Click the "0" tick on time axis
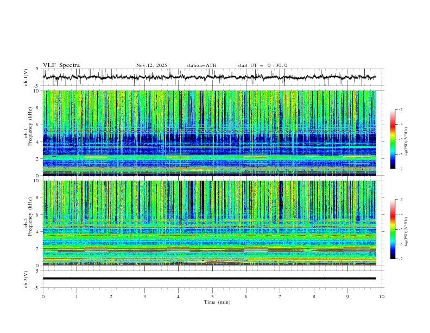430x333 pixels. click(x=43, y=297)
